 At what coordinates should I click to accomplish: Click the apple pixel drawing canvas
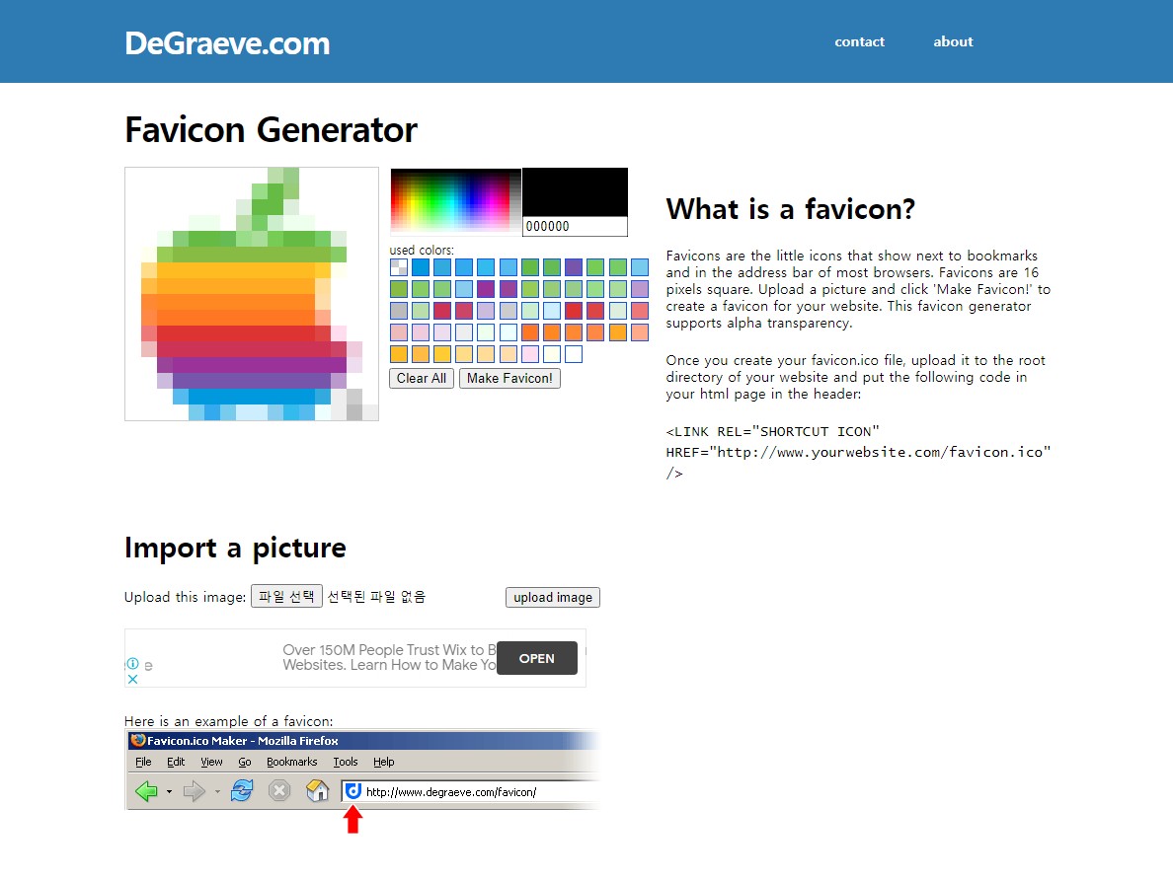point(252,294)
